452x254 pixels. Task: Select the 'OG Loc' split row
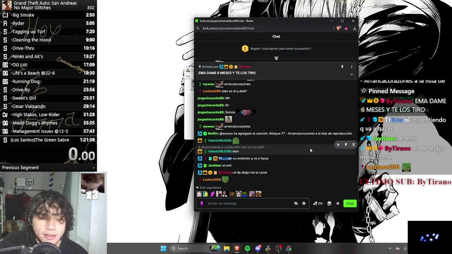tap(48, 65)
